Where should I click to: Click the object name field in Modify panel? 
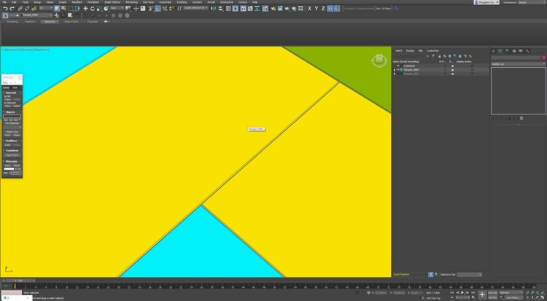point(515,58)
